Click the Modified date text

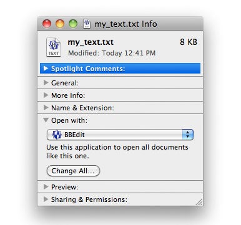tap(112, 53)
